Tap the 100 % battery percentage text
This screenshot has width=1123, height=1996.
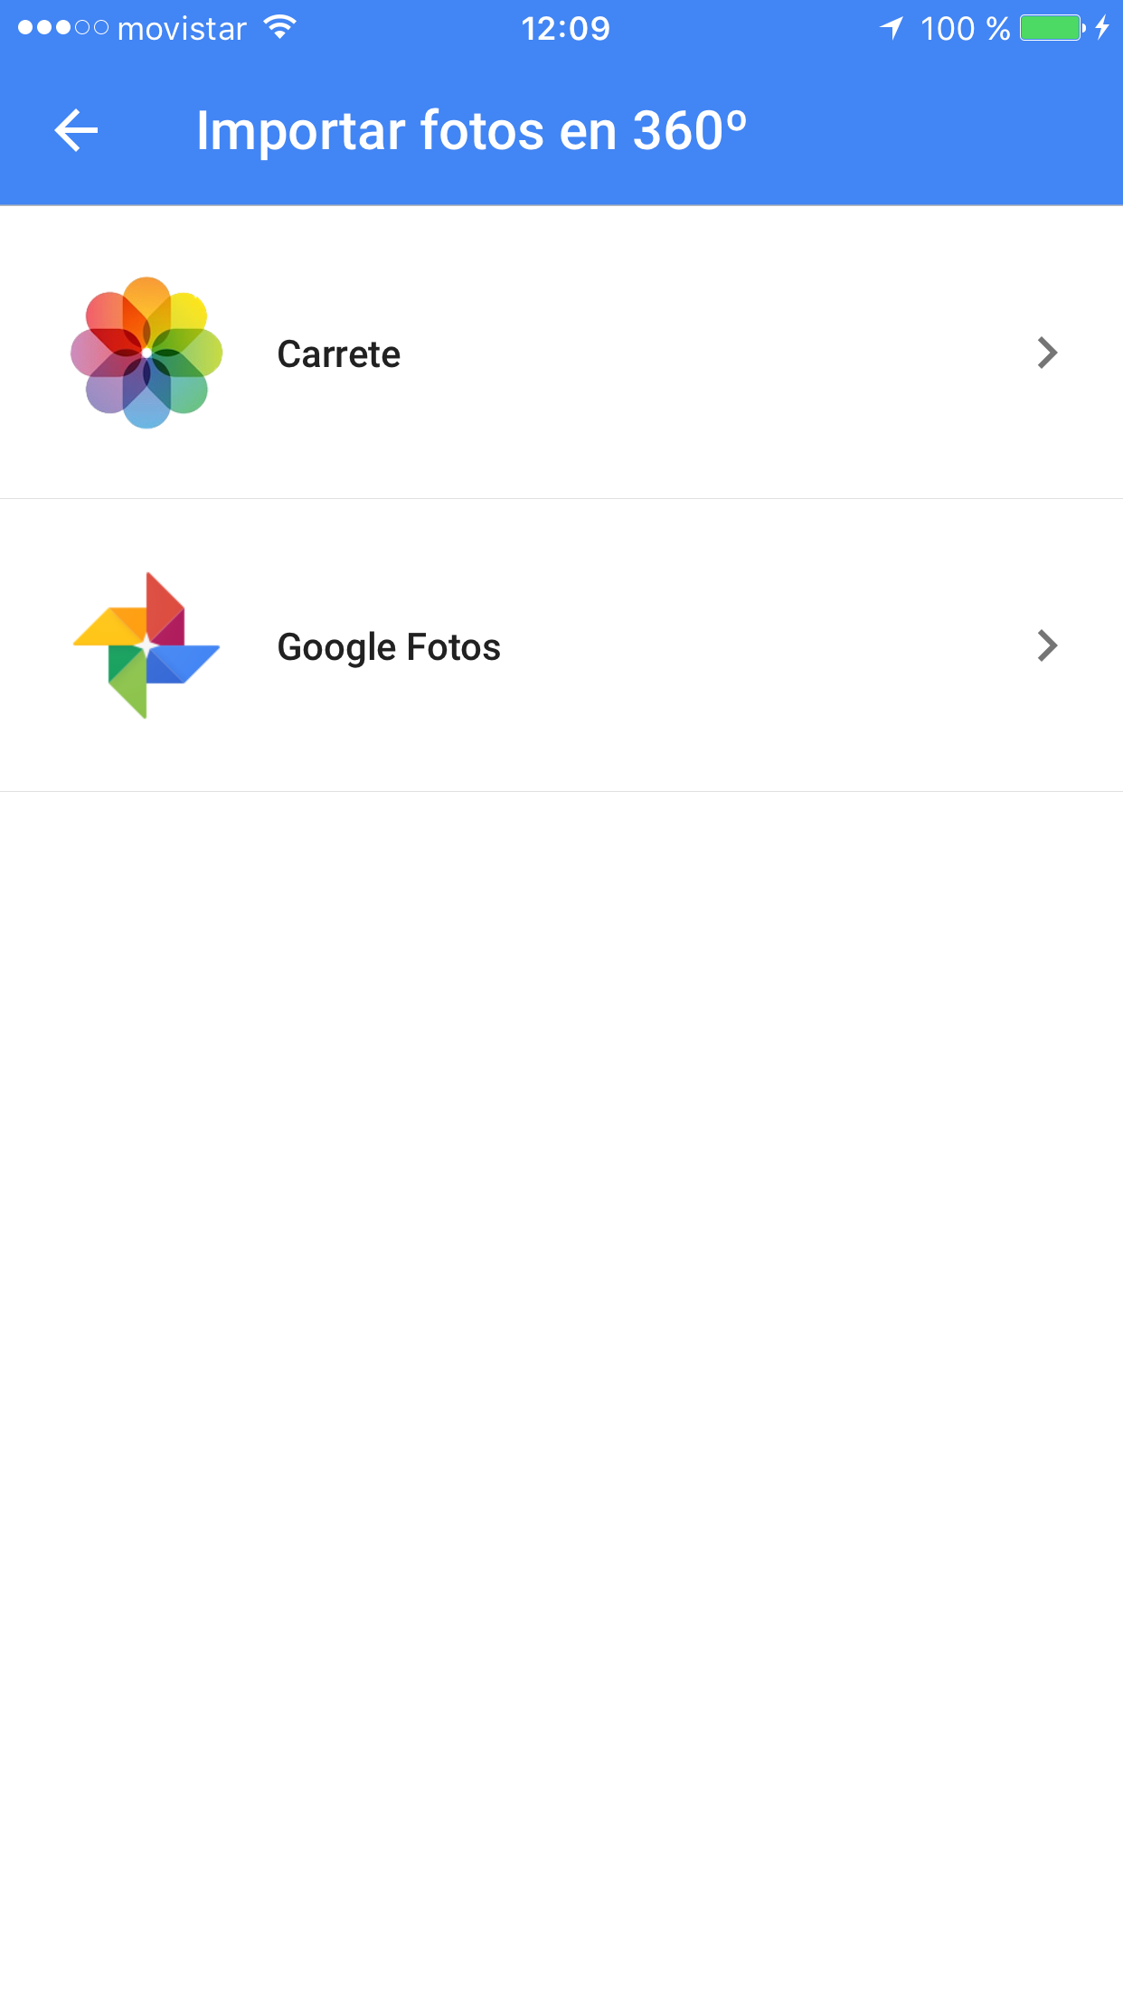965,29
